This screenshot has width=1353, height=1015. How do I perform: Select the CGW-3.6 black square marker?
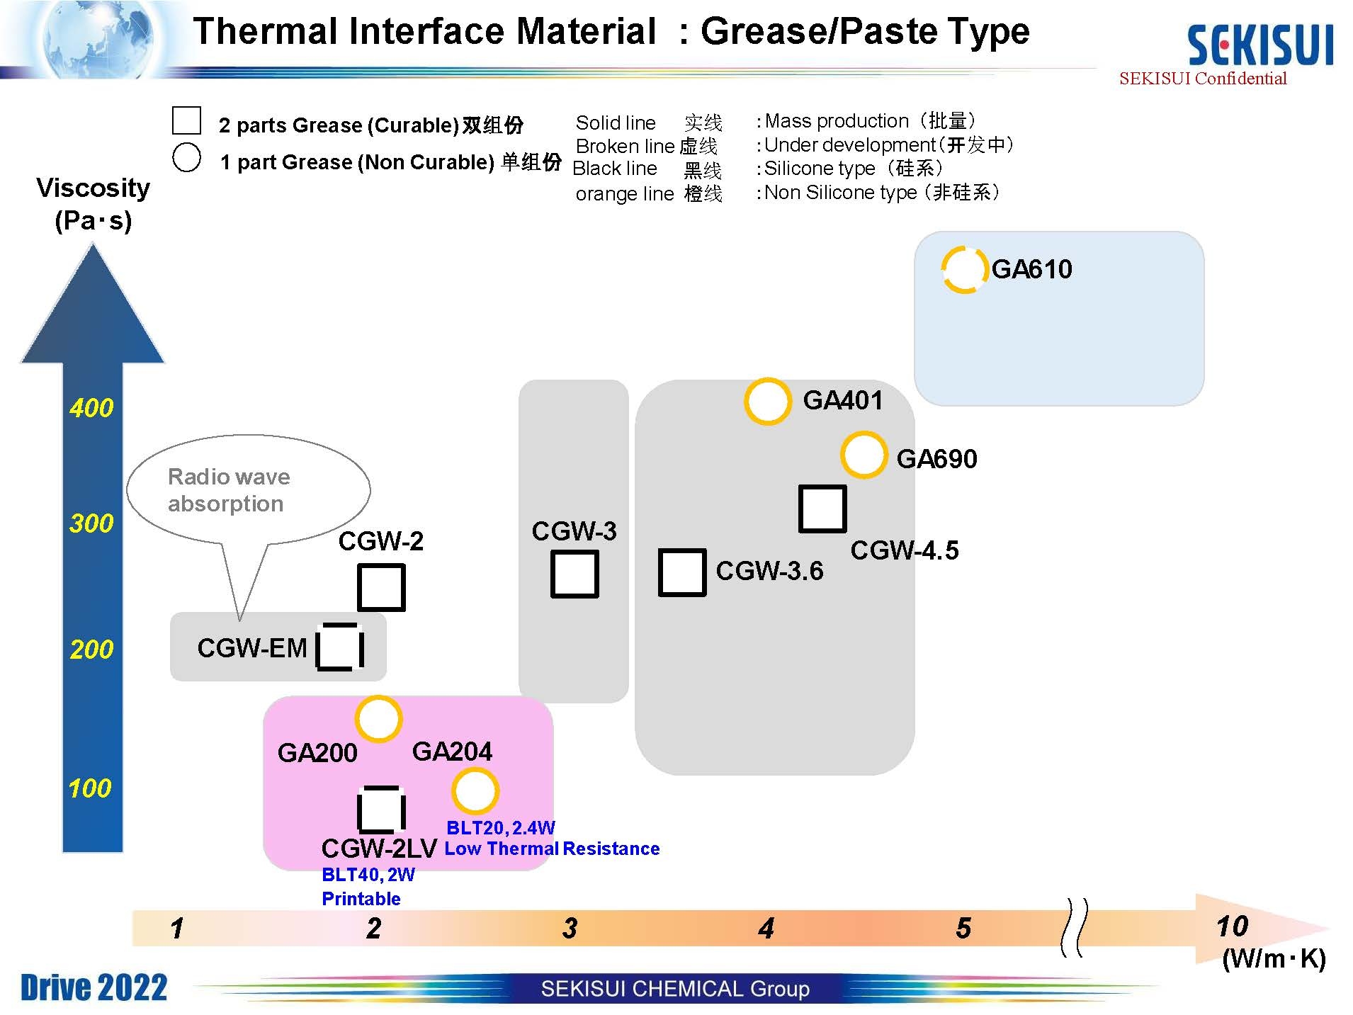coord(682,572)
